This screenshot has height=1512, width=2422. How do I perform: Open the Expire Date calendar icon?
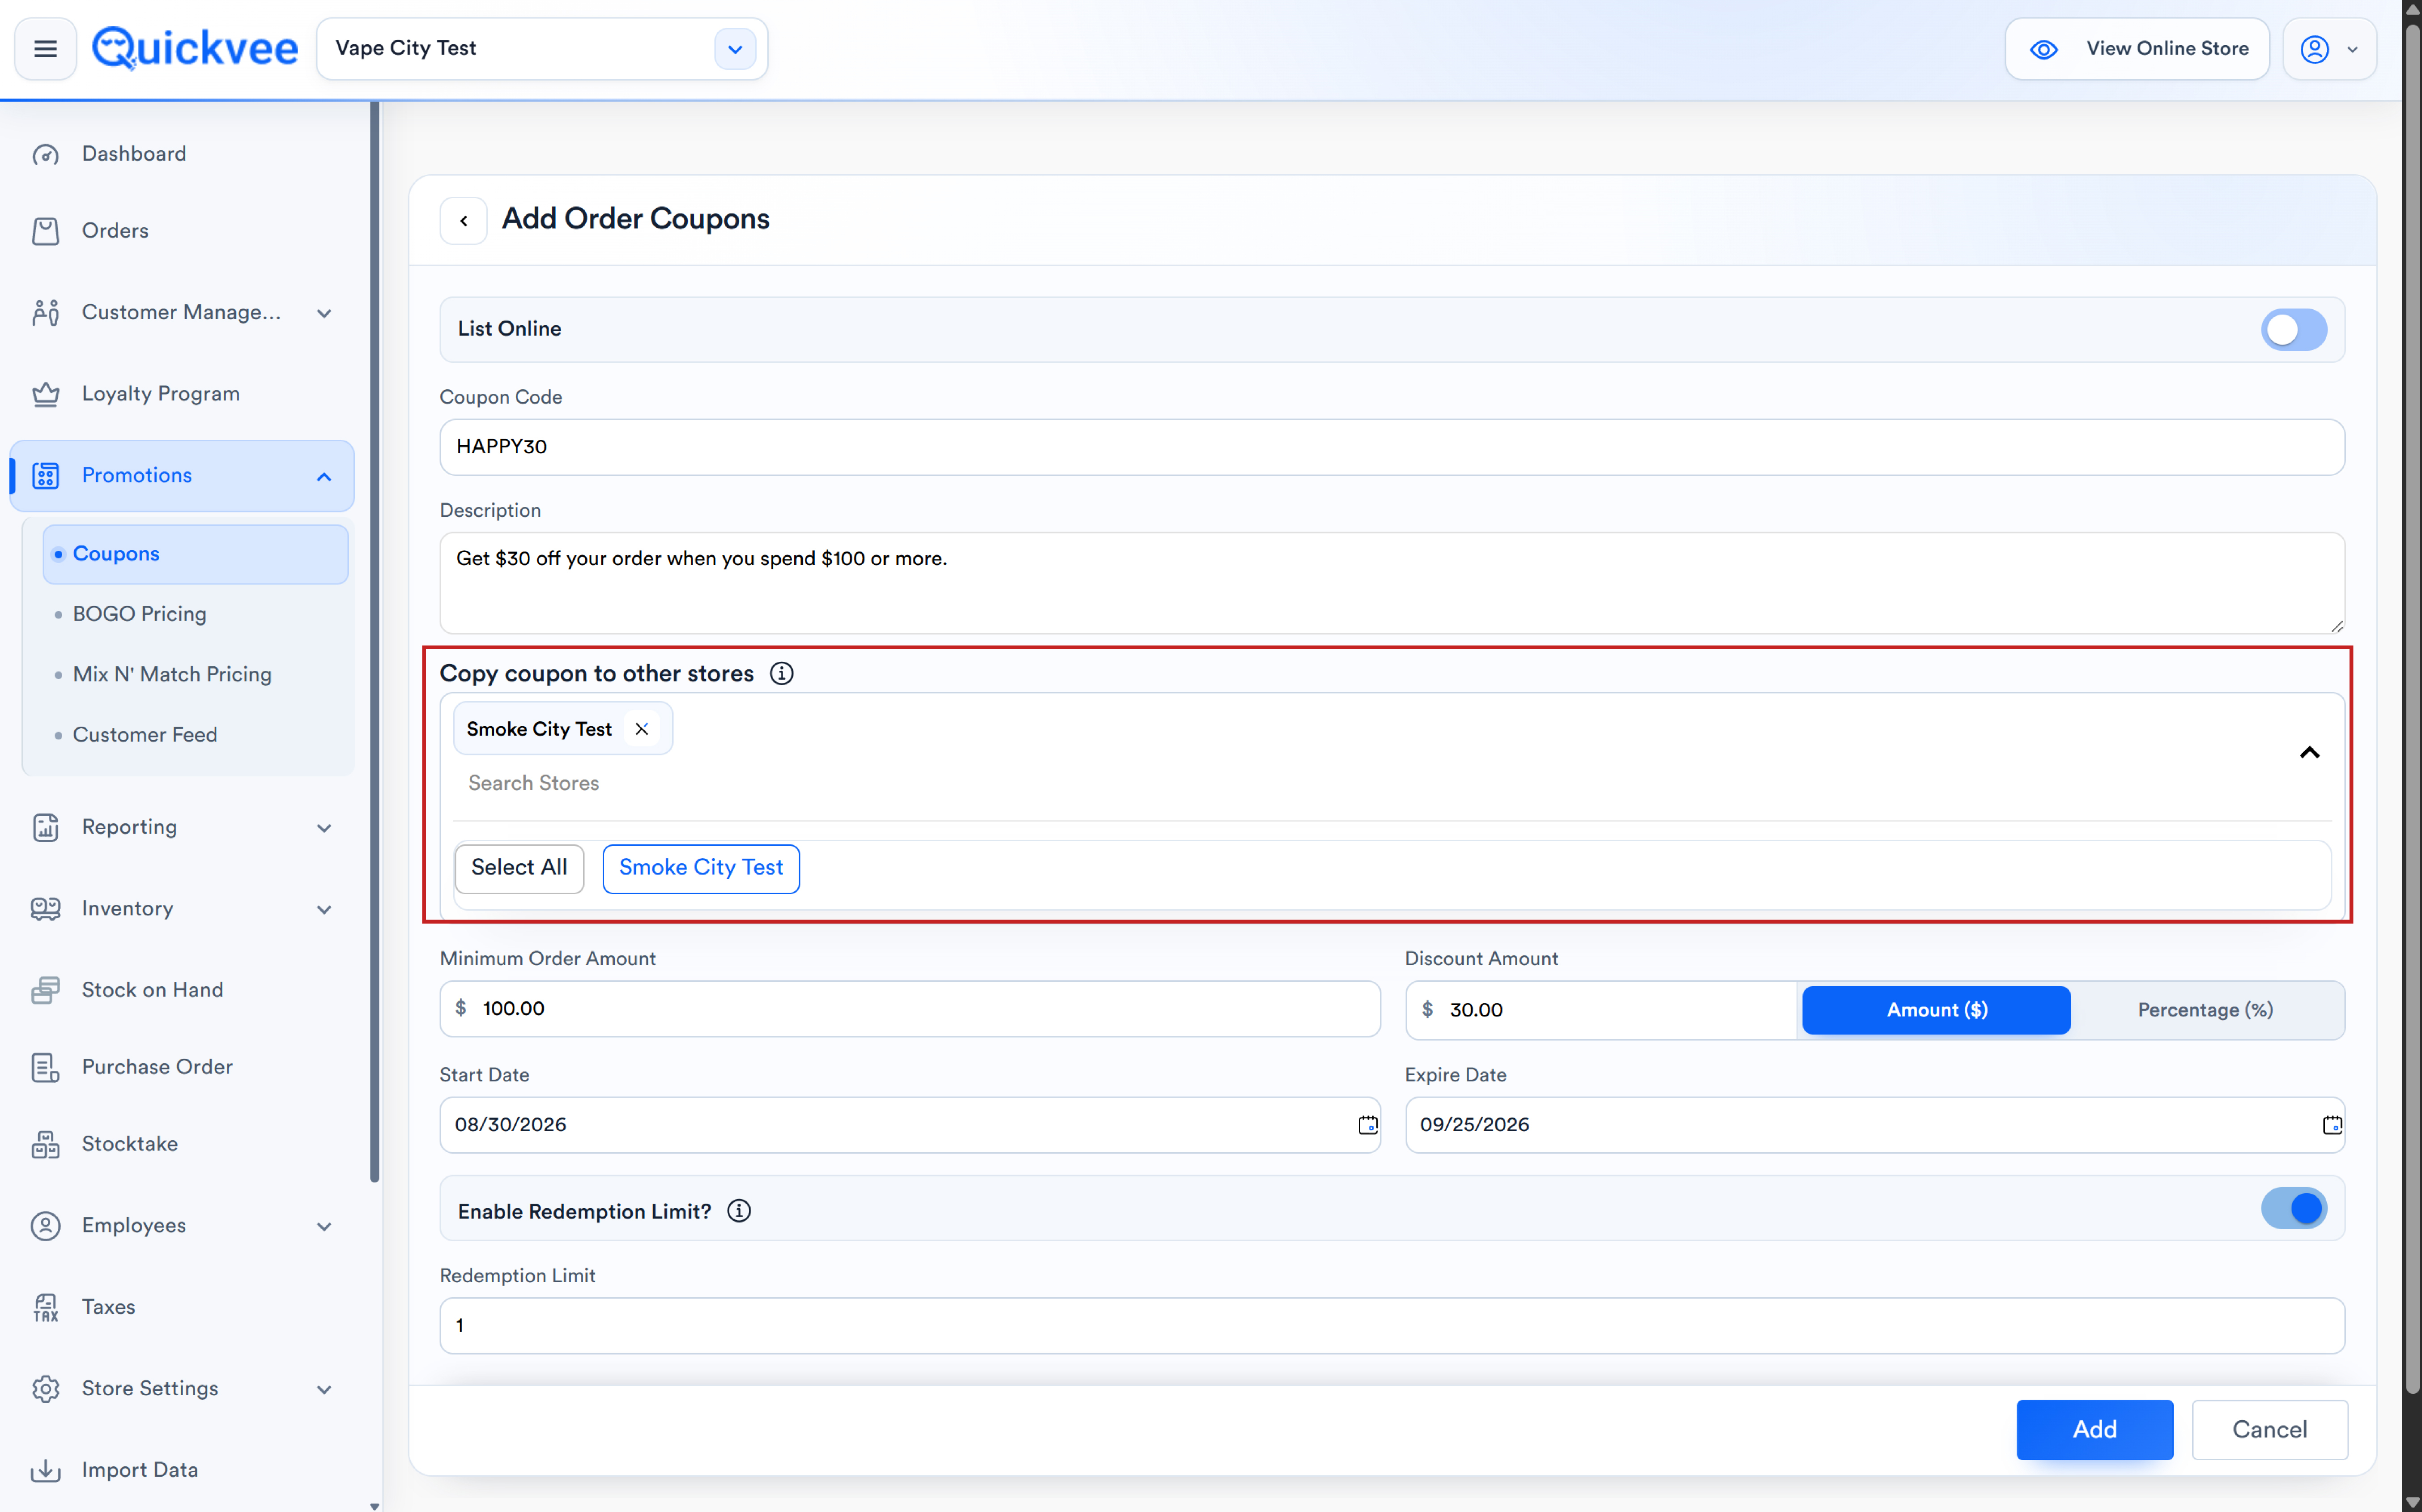(x=2331, y=1125)
